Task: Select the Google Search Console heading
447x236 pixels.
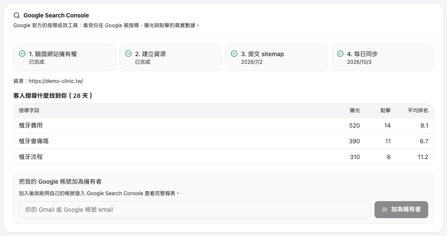Action: pos(56,15)
